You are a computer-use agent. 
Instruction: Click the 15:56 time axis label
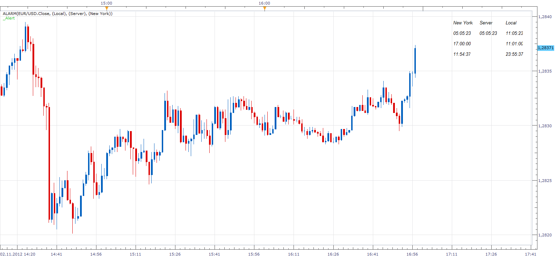point(254,254)
